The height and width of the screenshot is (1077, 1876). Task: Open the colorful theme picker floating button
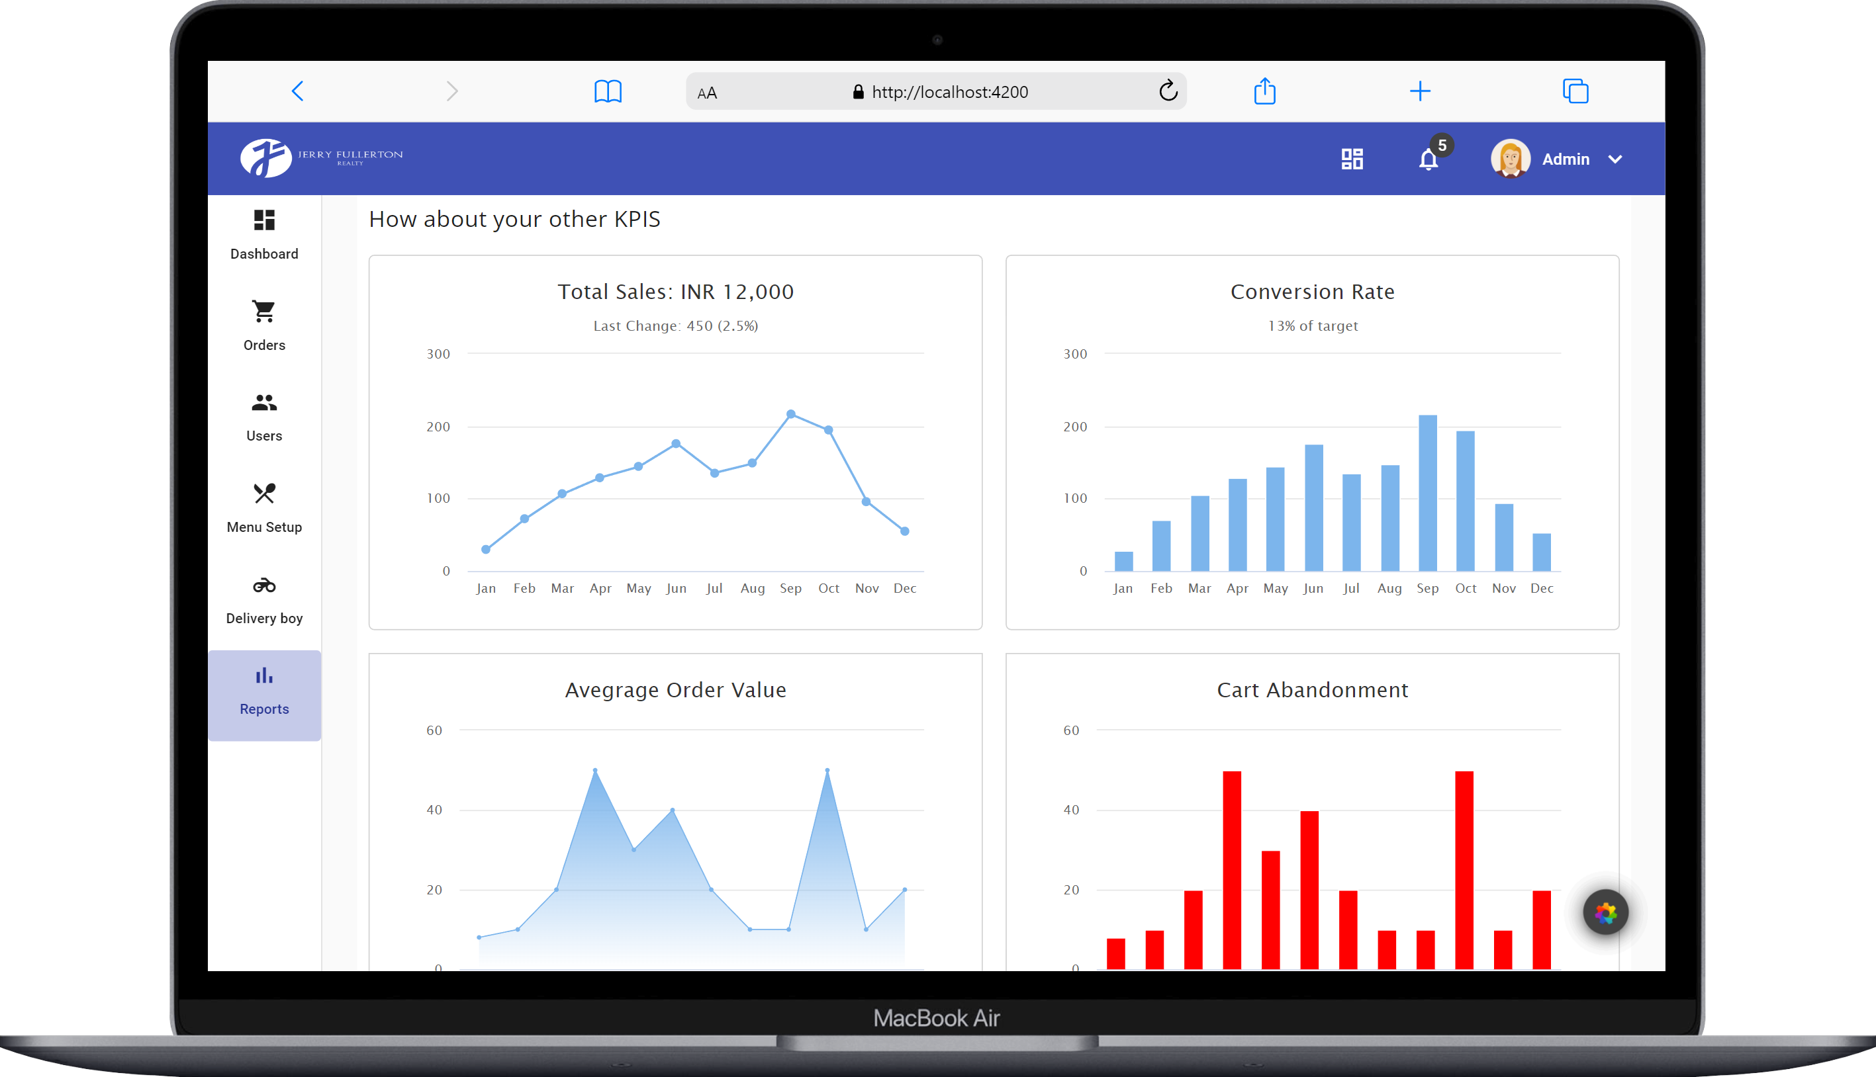[x=1605, y=912]
